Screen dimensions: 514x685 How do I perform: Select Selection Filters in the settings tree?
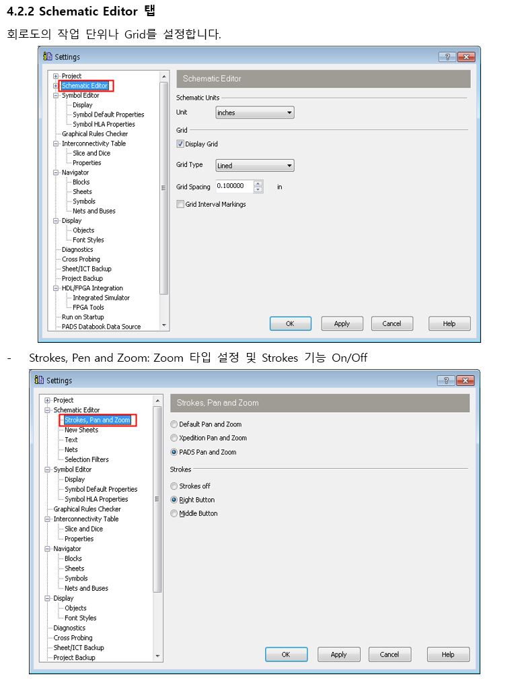[x=86, y=459]
